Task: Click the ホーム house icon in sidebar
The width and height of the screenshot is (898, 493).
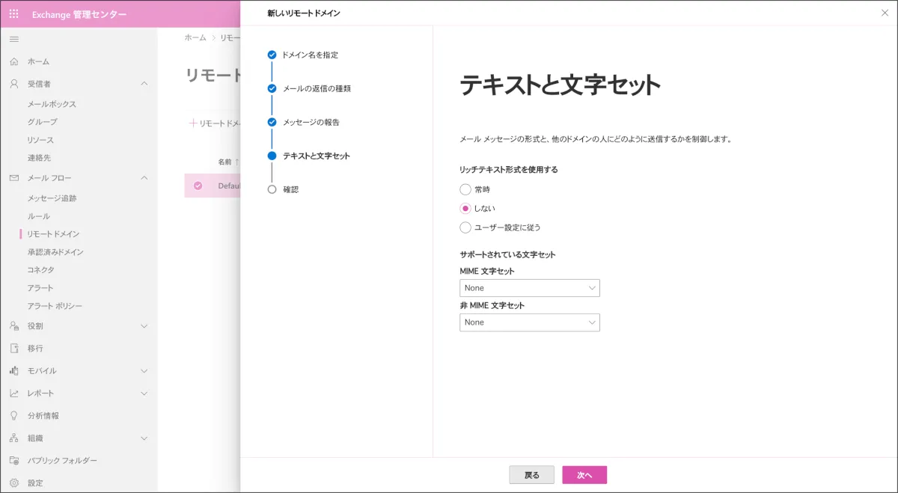Action: [x=13, y=61]
